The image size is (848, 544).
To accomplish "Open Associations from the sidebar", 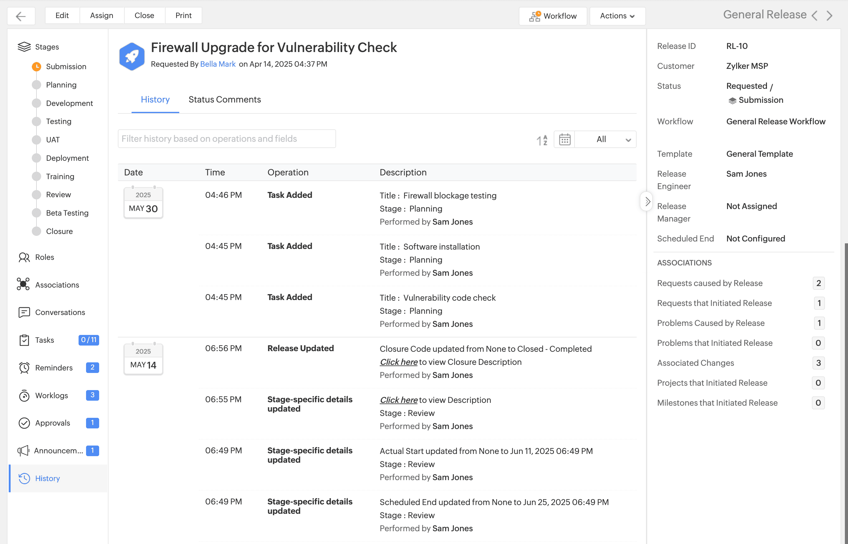I will tap(56, 285).
